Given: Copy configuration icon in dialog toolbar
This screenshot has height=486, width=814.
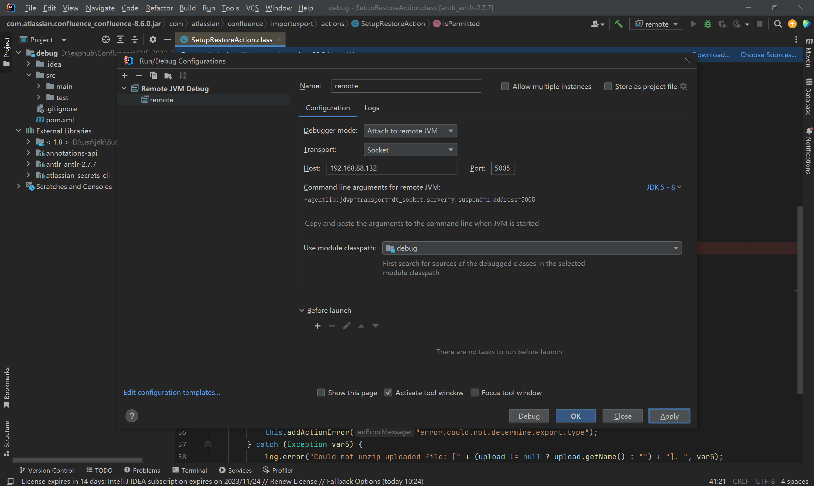Looking at the screenshot, I should coord(153,76).
